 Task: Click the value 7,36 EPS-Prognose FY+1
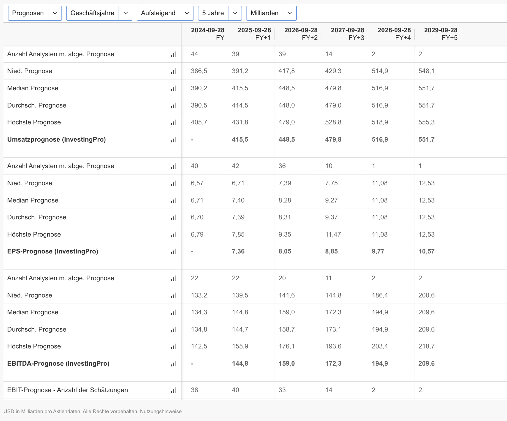coord(238,251)
